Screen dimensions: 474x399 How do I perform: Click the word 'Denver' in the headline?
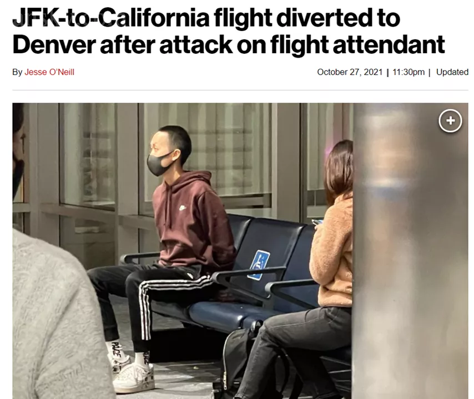[54, 45]
